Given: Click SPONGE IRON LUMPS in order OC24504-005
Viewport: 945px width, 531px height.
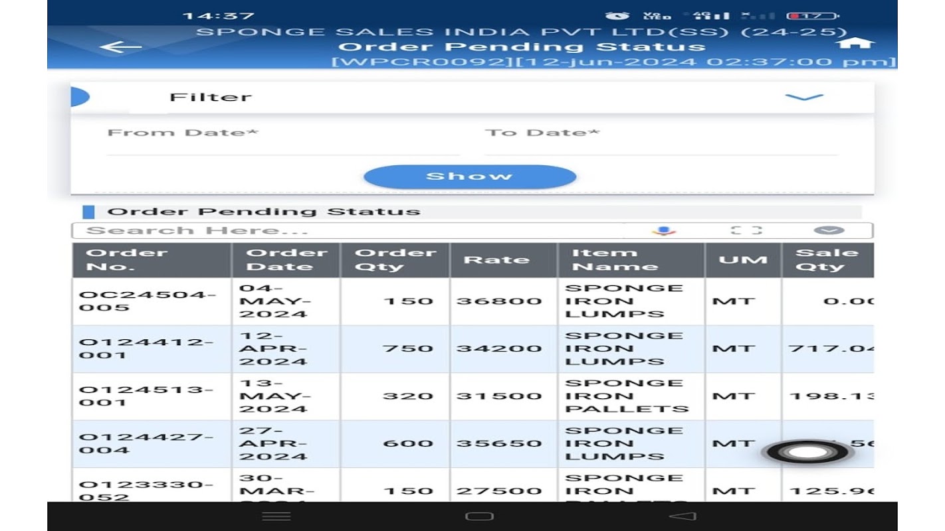Looking at the screenshot, I should (624, 301).
